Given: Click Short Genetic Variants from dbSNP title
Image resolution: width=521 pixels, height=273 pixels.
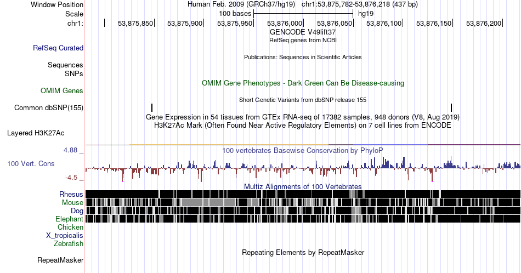Looking at the screenshot, I should 303,100.
